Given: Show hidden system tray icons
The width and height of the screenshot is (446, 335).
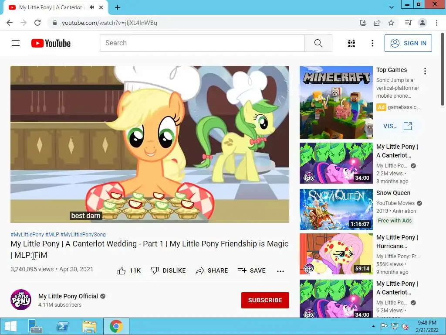Looking at the screenshot, I should pyautogui.click(x=373, y=326).
